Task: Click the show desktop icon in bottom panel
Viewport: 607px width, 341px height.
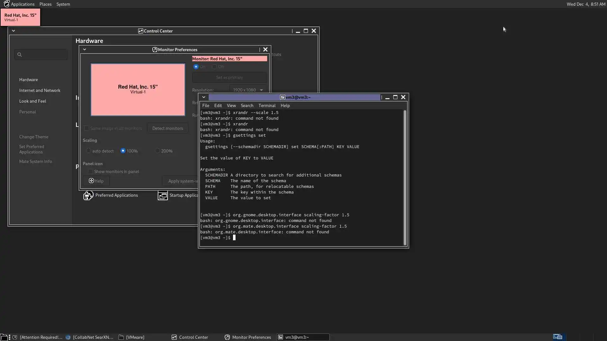Action: click(3, 337)
